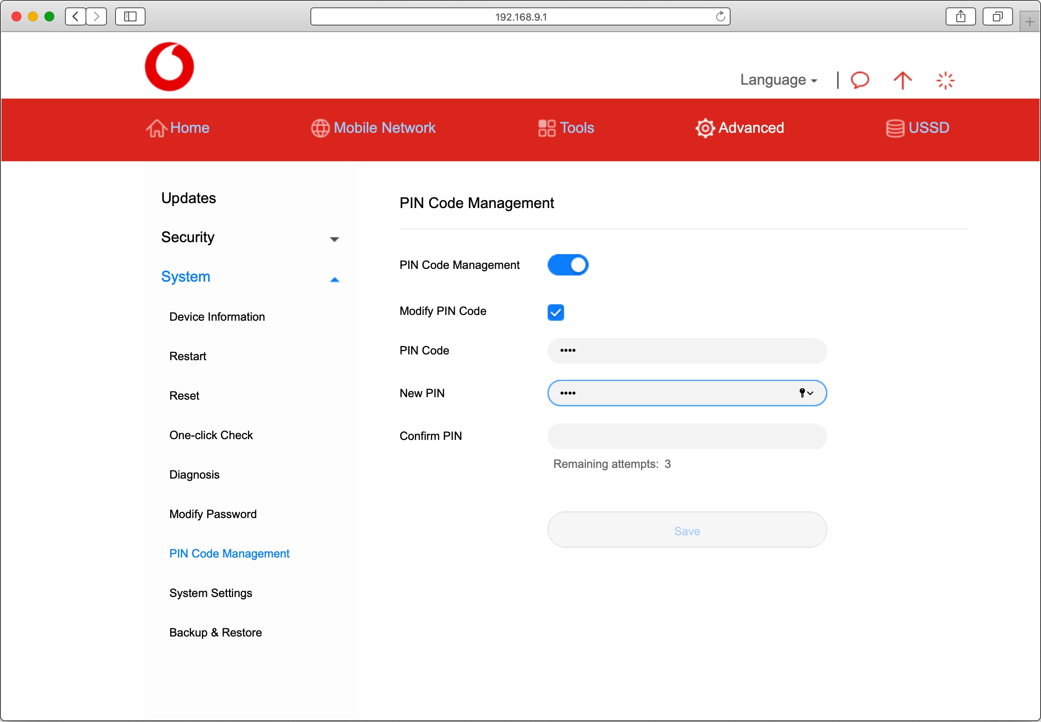
Task: Click the red spinner status icon
Action: click(x=945, y=81)
